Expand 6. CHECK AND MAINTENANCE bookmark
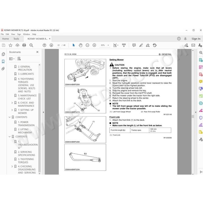Screen dimensions: 203x203 (x=12, y=103)
